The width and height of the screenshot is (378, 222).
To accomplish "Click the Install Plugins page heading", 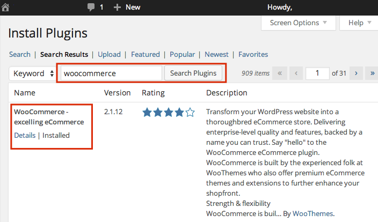I will [48, 33].
